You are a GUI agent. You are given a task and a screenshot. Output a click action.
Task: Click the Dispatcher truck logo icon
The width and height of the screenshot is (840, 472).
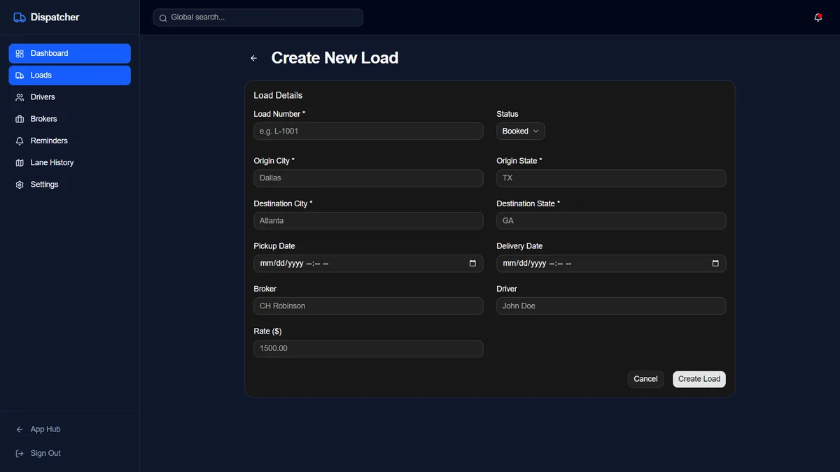[x=20, y=17]
